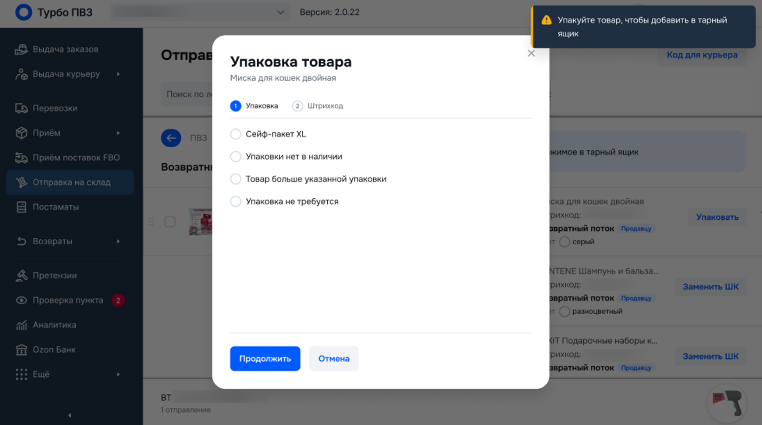
Task: Click the warning icon in notification
Action: point(546,20)
